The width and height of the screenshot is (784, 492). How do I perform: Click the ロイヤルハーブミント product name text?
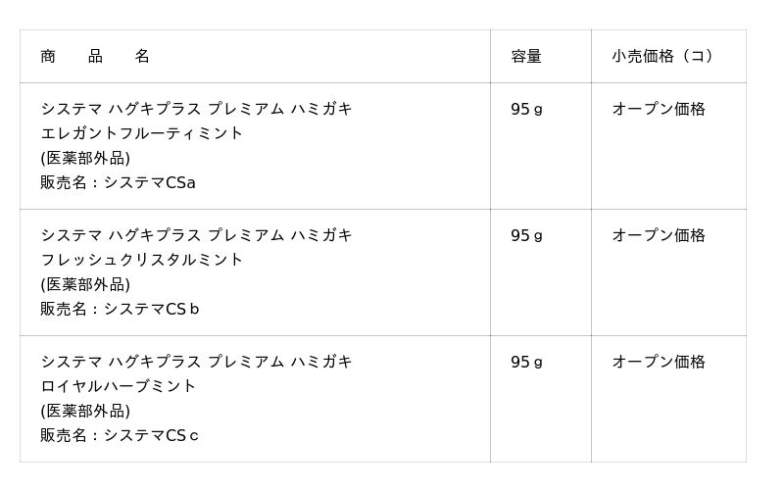tap(119, 386)
